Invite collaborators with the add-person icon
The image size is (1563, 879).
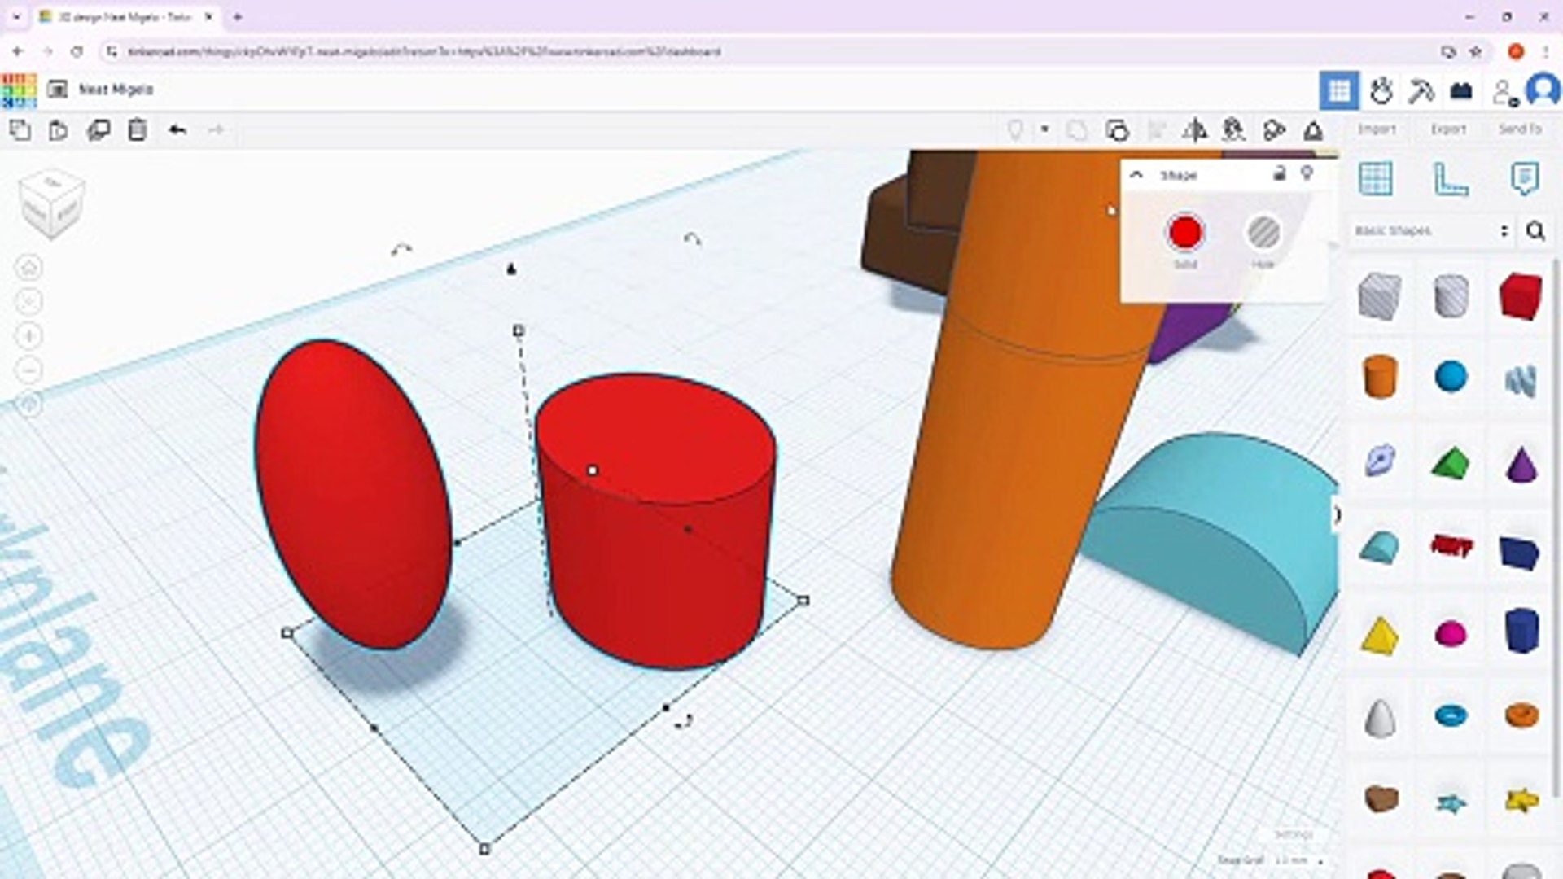point(1504,91)
